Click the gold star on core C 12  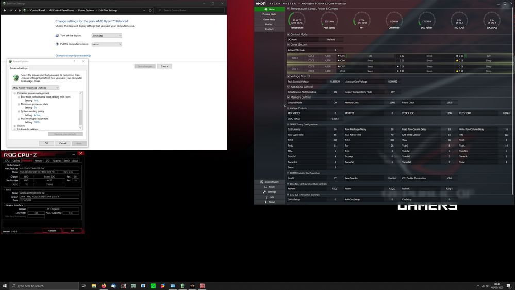(457, 71)
